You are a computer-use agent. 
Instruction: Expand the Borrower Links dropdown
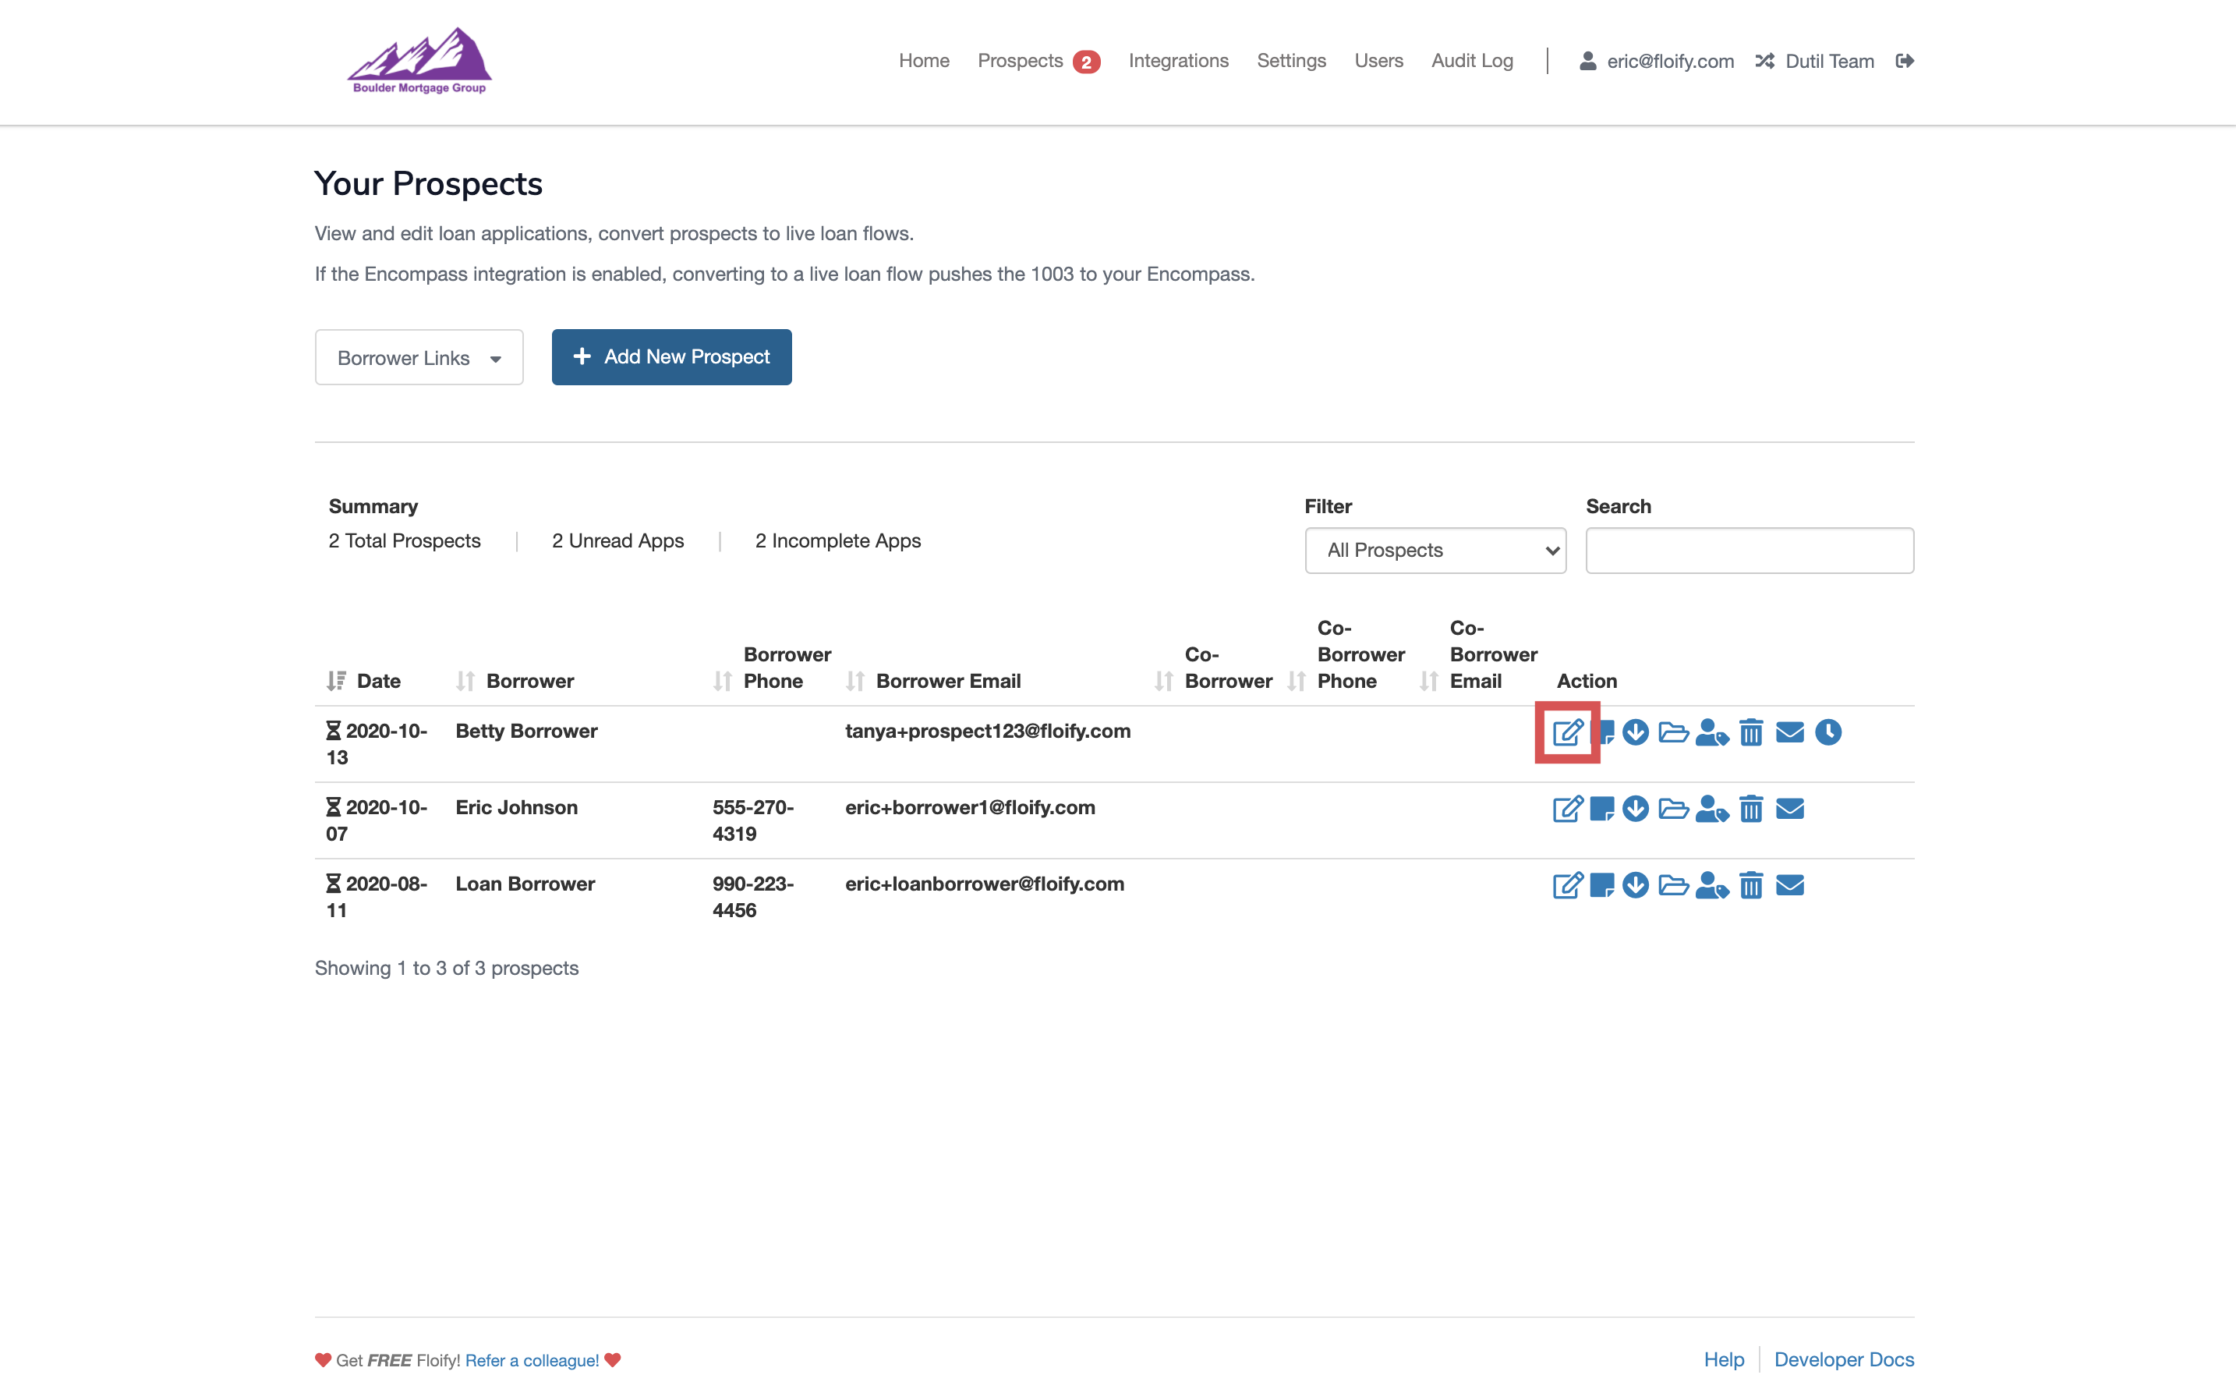(x=419, y=357)
